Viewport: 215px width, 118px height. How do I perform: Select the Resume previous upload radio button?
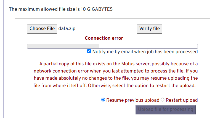click(103, 100)
